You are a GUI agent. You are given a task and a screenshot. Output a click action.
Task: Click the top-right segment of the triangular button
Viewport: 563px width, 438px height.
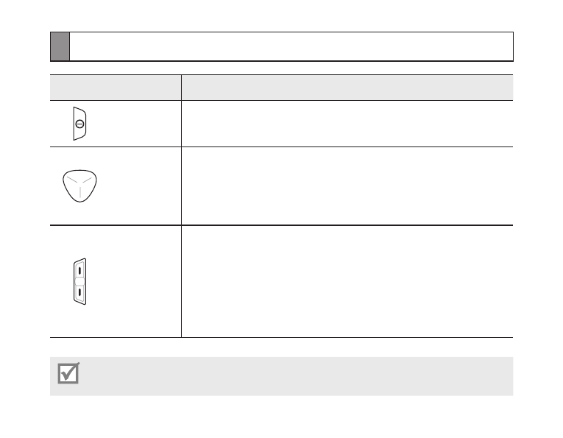(88, 180)
